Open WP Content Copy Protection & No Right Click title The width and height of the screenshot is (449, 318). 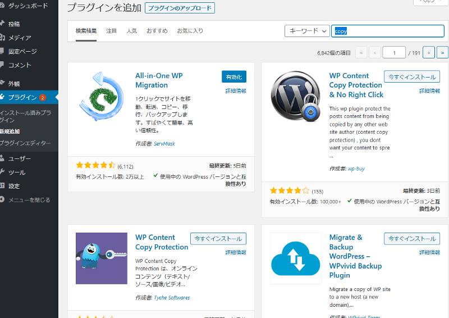click(x=356, y=85)
